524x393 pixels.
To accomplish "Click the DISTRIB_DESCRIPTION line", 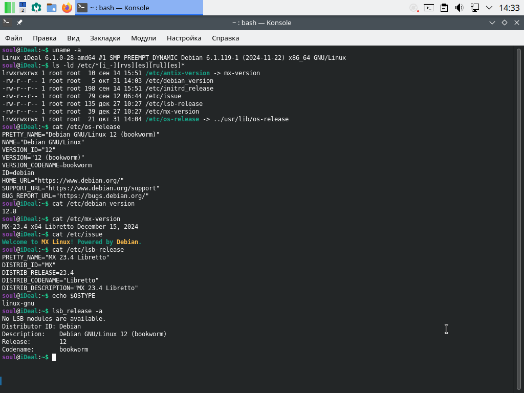I will click(70, 289).
